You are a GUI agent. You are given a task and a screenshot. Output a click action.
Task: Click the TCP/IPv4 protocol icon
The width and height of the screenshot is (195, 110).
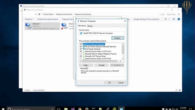[83, 52]
